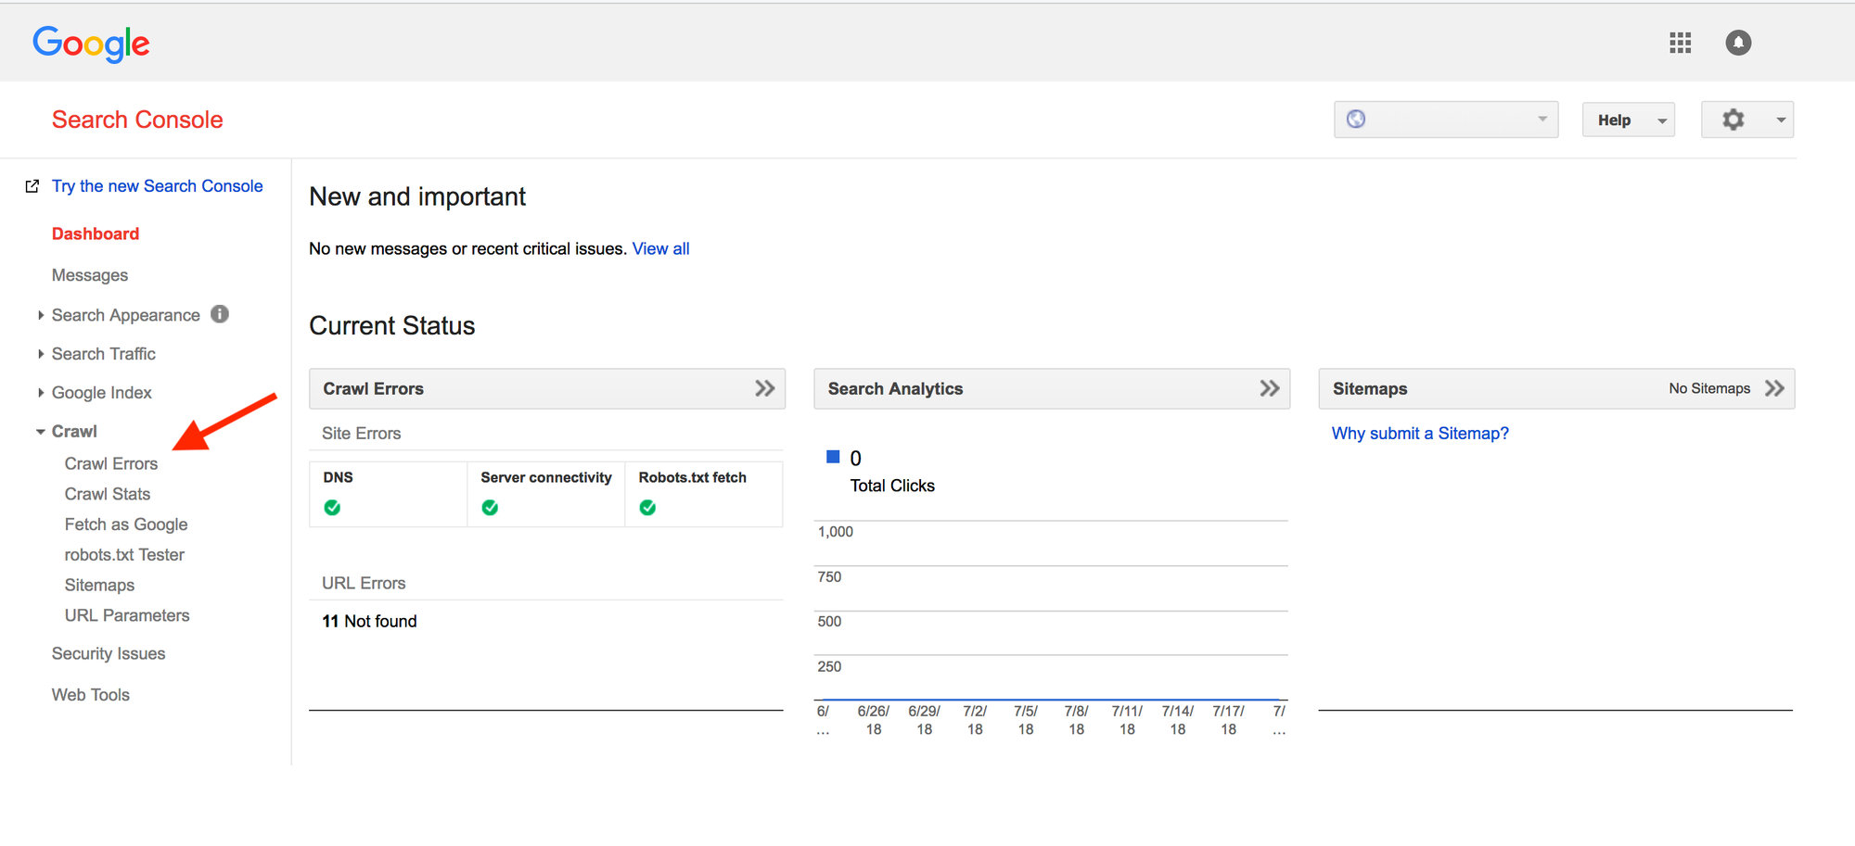
Task: Click the notifications bell icon
Action: (x=1737, y=43)
